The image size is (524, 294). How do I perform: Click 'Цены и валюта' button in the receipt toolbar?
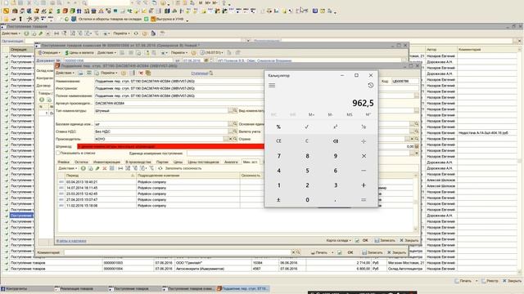(79, 52)
